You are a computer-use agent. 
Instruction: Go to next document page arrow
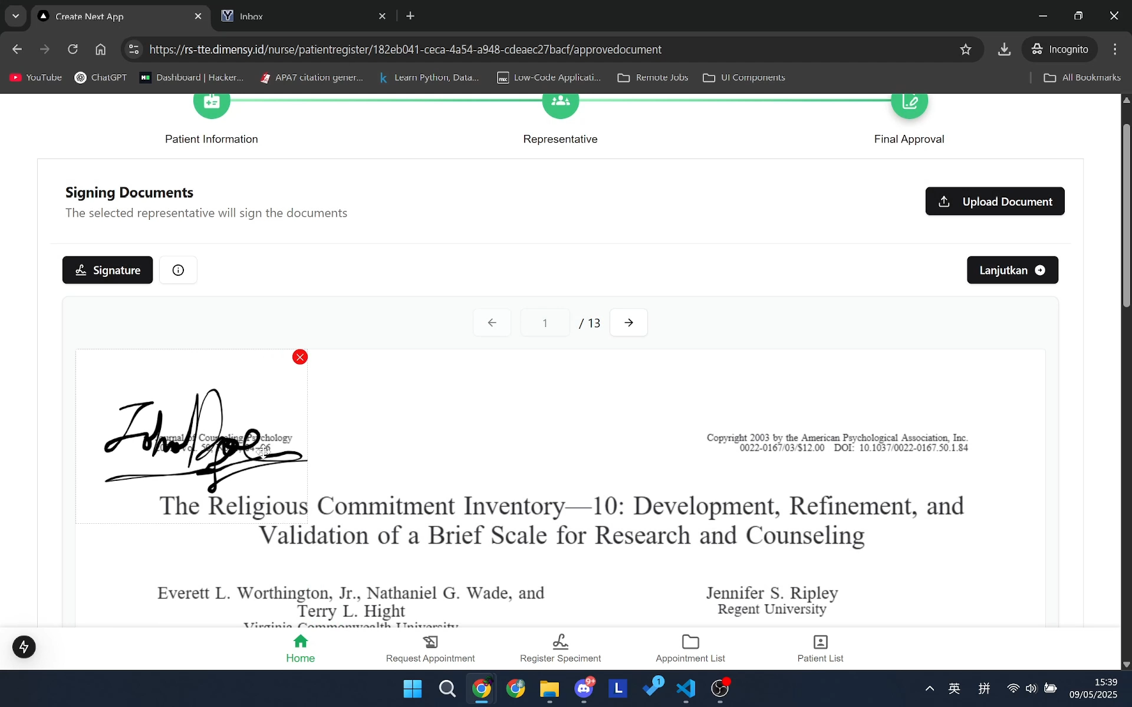(x=628, y=322)
